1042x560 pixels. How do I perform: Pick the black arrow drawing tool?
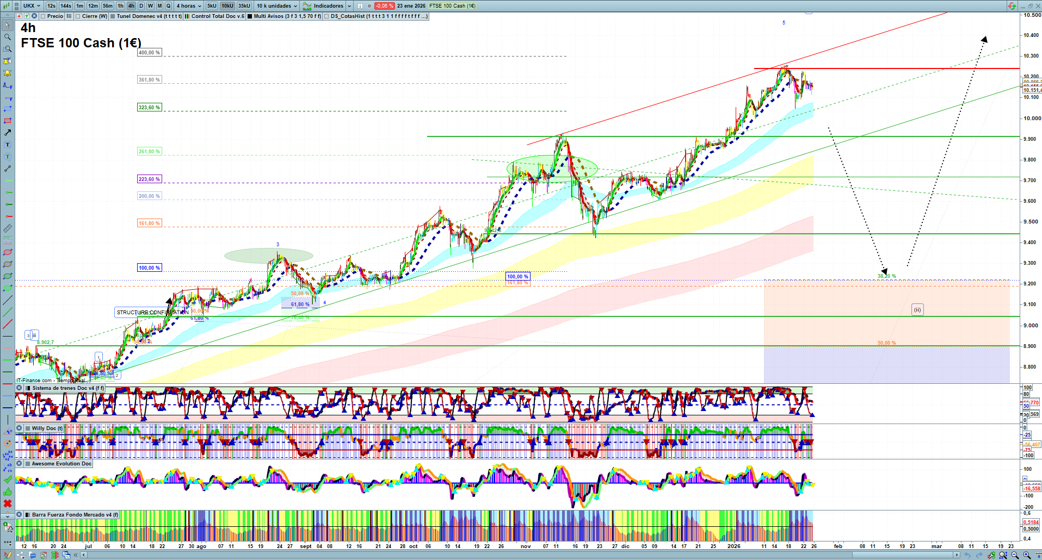click(8, 133)
